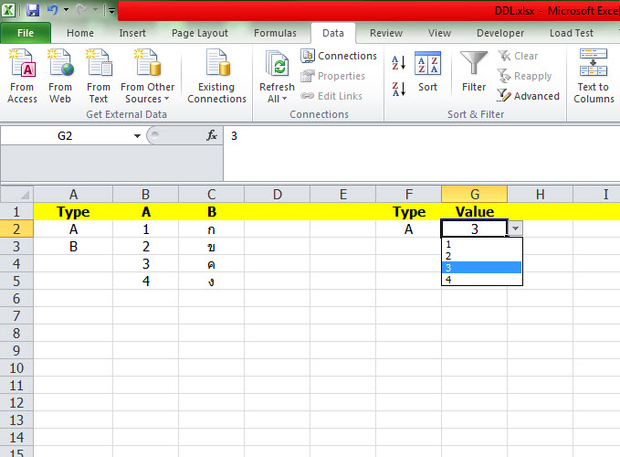Open the Formulas tab
This screenshot has width=620, height=457.
click(275, 33)
